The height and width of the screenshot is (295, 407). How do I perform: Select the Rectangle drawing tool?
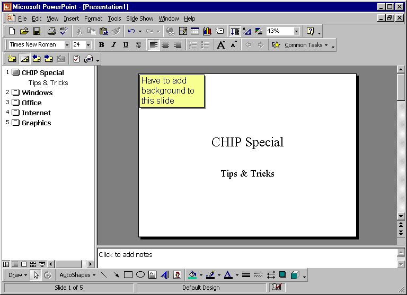click(128, 275)
